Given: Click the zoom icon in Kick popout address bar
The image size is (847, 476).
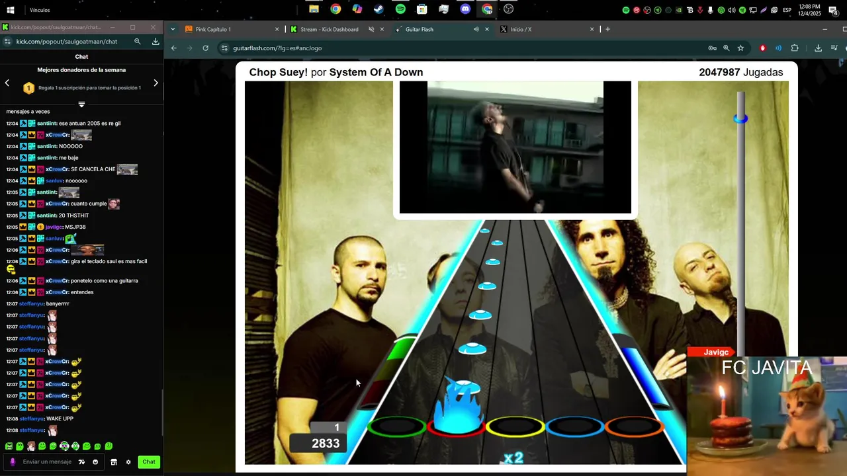Looking at the screenshot, I should coord(138,41).
